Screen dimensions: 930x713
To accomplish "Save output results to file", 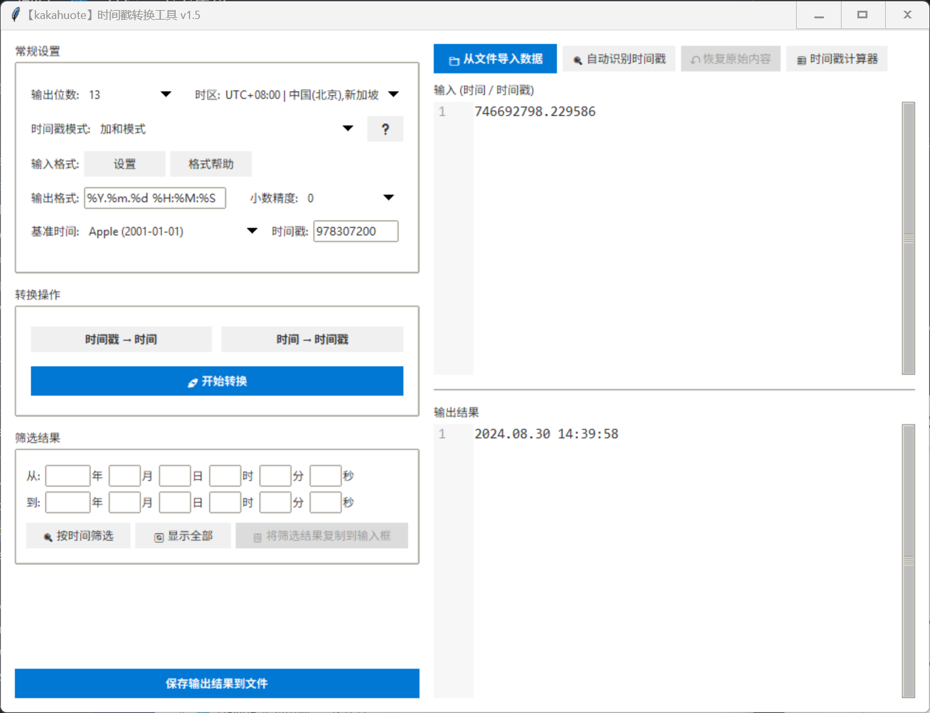I will [217, 683].
